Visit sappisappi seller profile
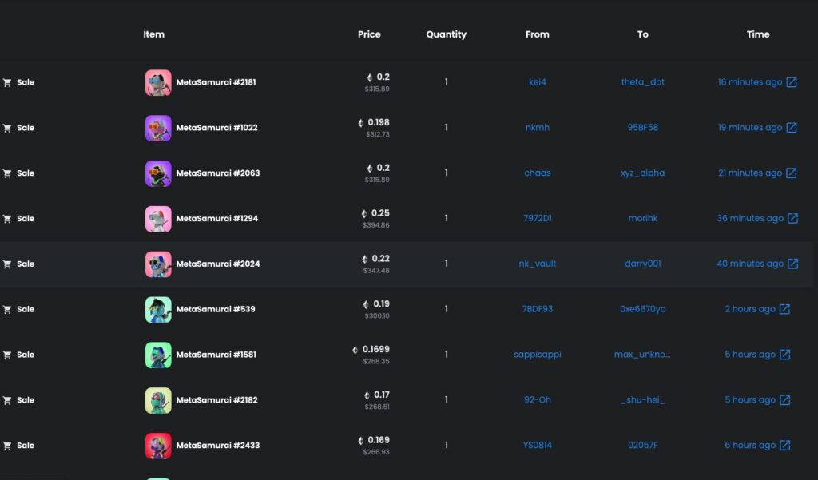818x480 pixels. tap(537, 355)
